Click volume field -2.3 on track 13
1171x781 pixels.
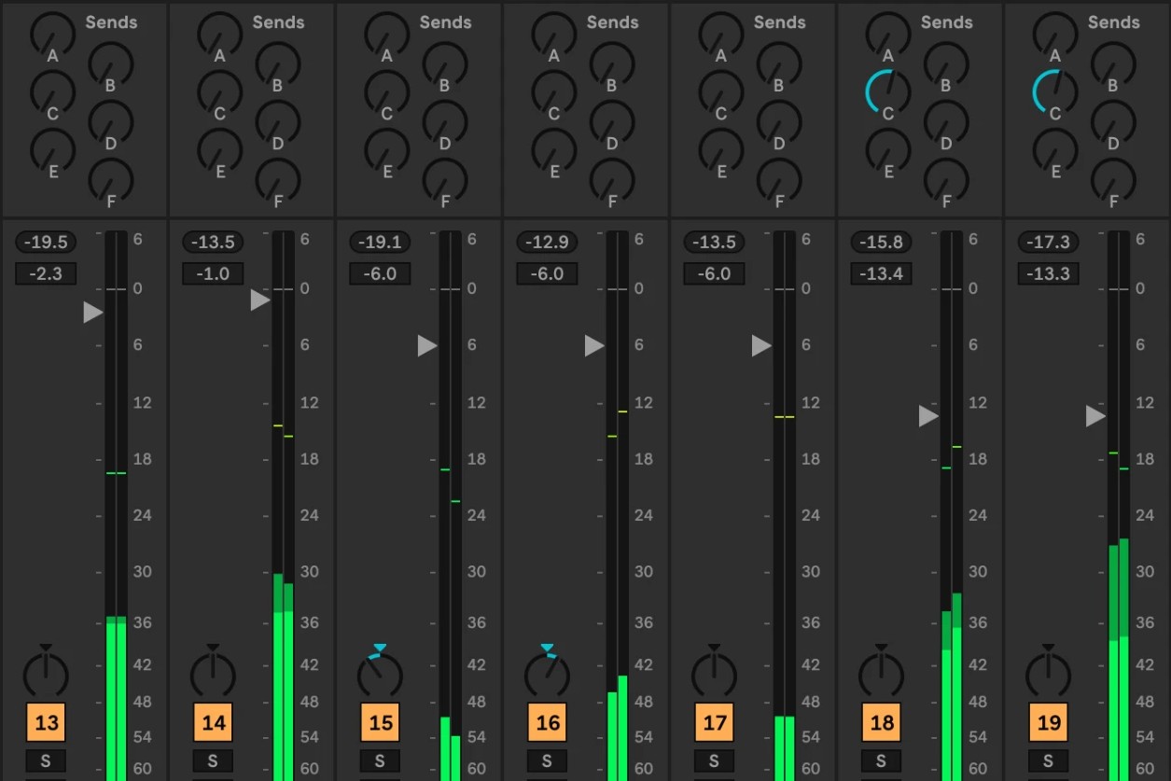pos(46,274)
